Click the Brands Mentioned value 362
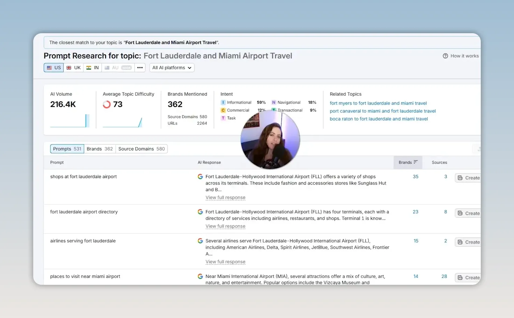 click(175, 104)
